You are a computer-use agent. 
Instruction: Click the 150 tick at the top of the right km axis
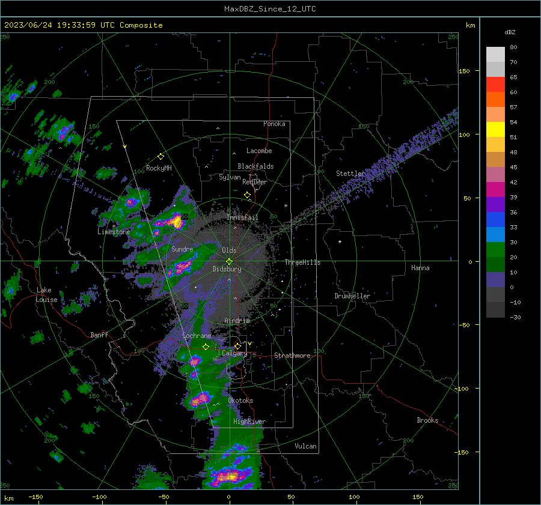465,71
